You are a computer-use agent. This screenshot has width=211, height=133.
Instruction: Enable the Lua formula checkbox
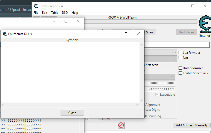click(180, 53)
